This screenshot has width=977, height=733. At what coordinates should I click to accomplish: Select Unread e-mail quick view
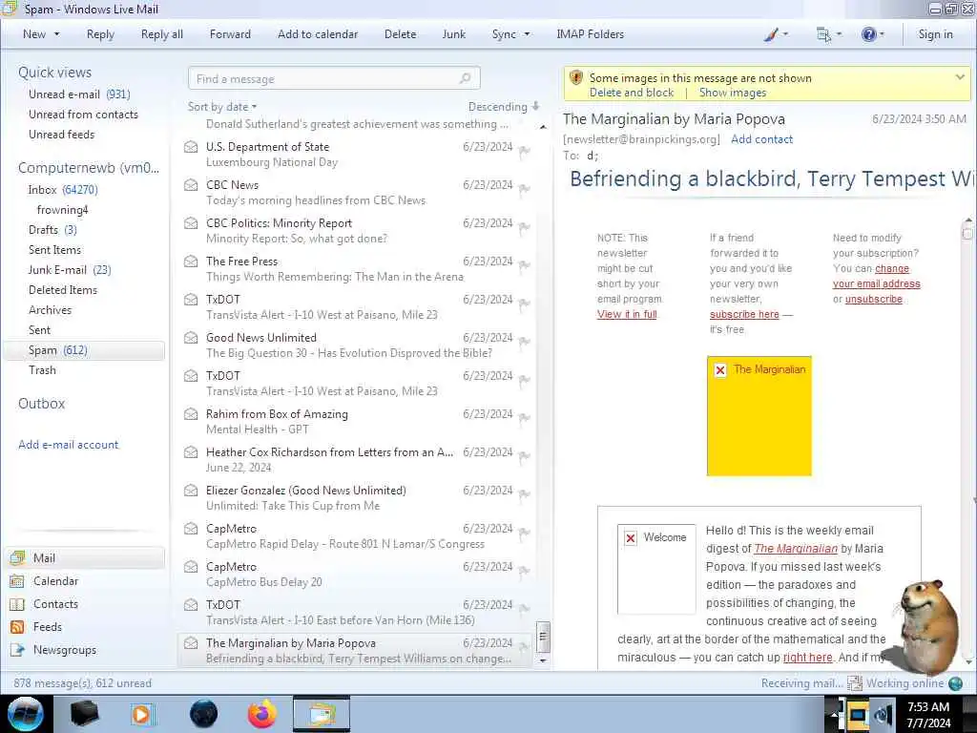coord(79,94)
